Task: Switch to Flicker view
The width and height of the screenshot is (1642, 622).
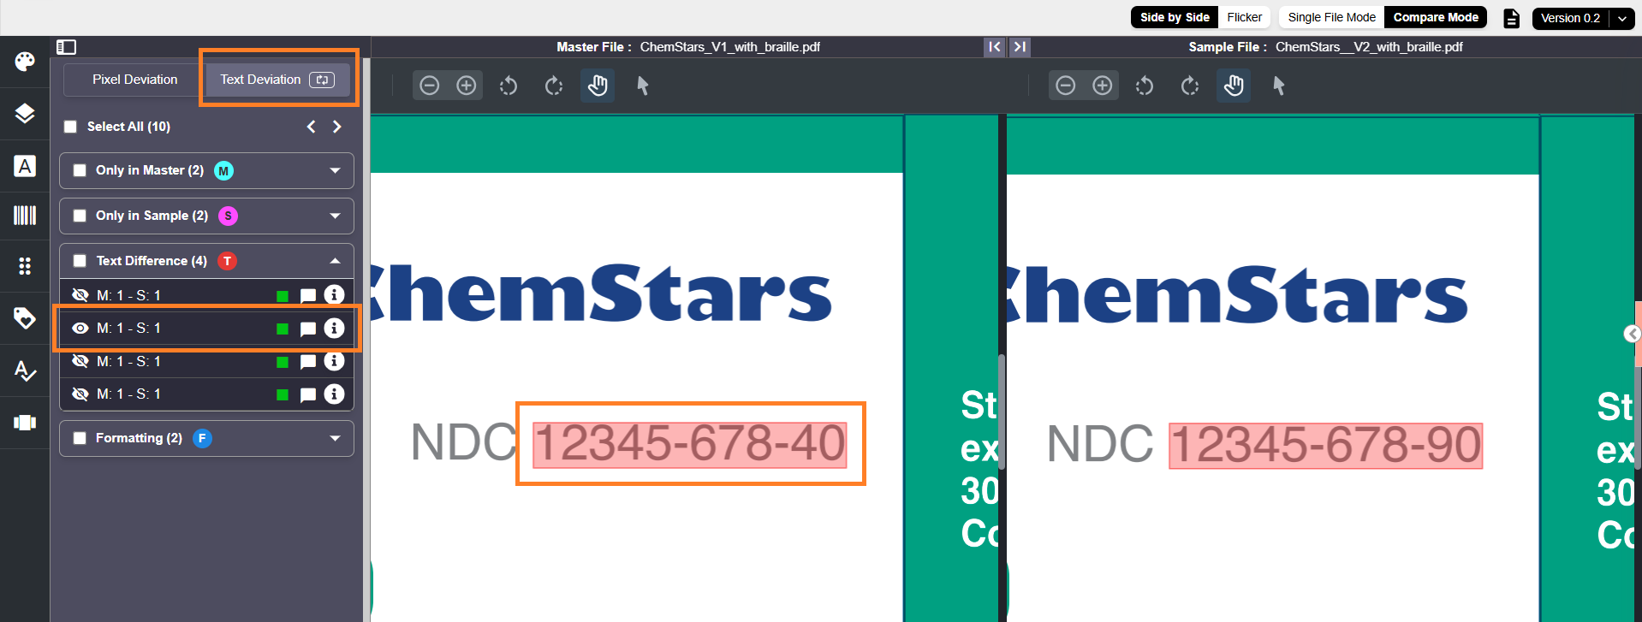Action: pos(1244,17)
